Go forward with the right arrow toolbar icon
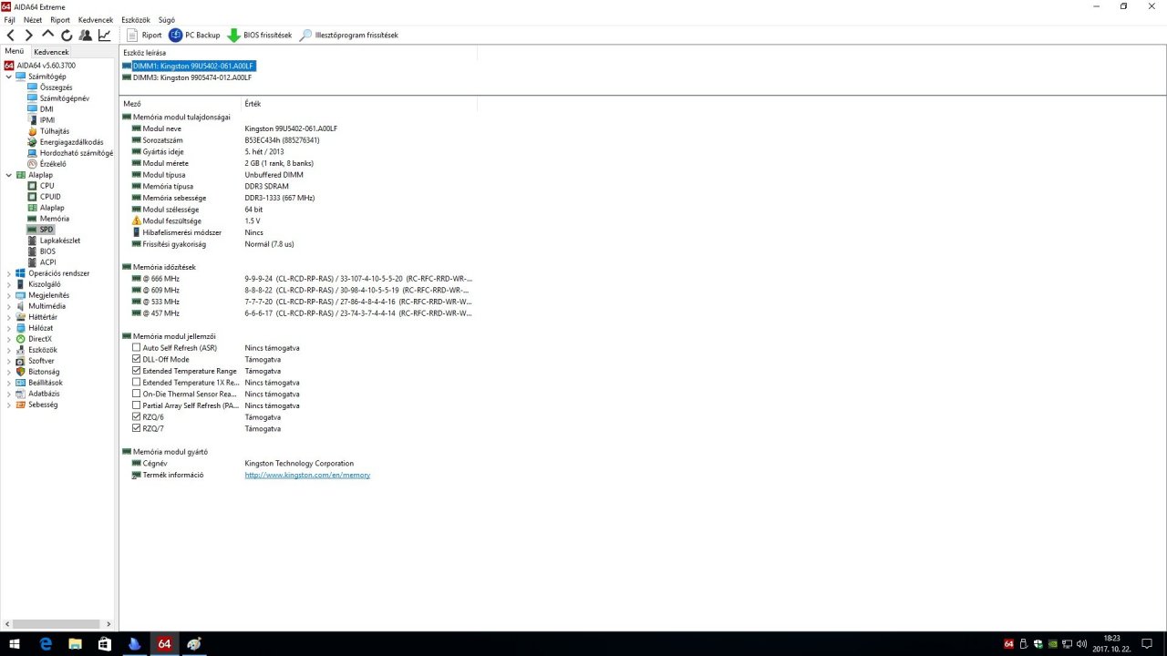 (29, 36)
